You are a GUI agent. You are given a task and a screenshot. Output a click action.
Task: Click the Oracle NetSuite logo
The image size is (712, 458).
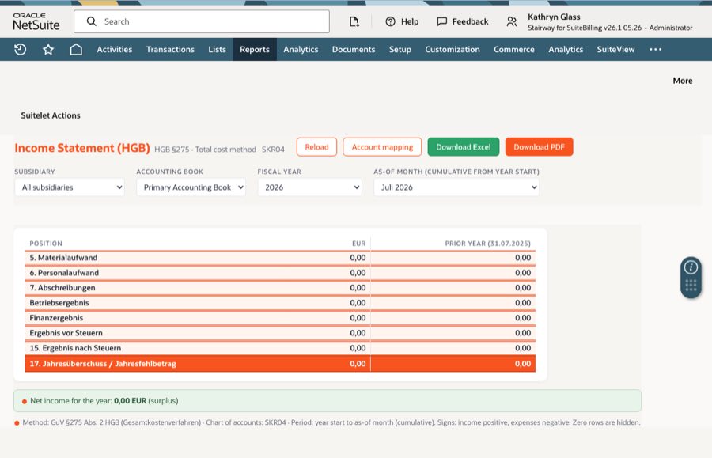point(36,21)
